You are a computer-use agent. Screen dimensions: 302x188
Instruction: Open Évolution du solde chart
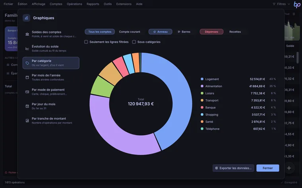51,49
